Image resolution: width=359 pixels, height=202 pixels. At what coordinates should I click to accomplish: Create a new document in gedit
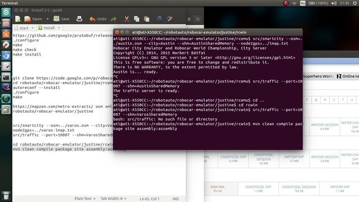click(18, 19)
